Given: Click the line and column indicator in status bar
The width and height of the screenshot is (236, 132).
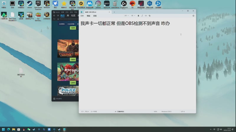Looking at the screenshot, I should [85, 111].
